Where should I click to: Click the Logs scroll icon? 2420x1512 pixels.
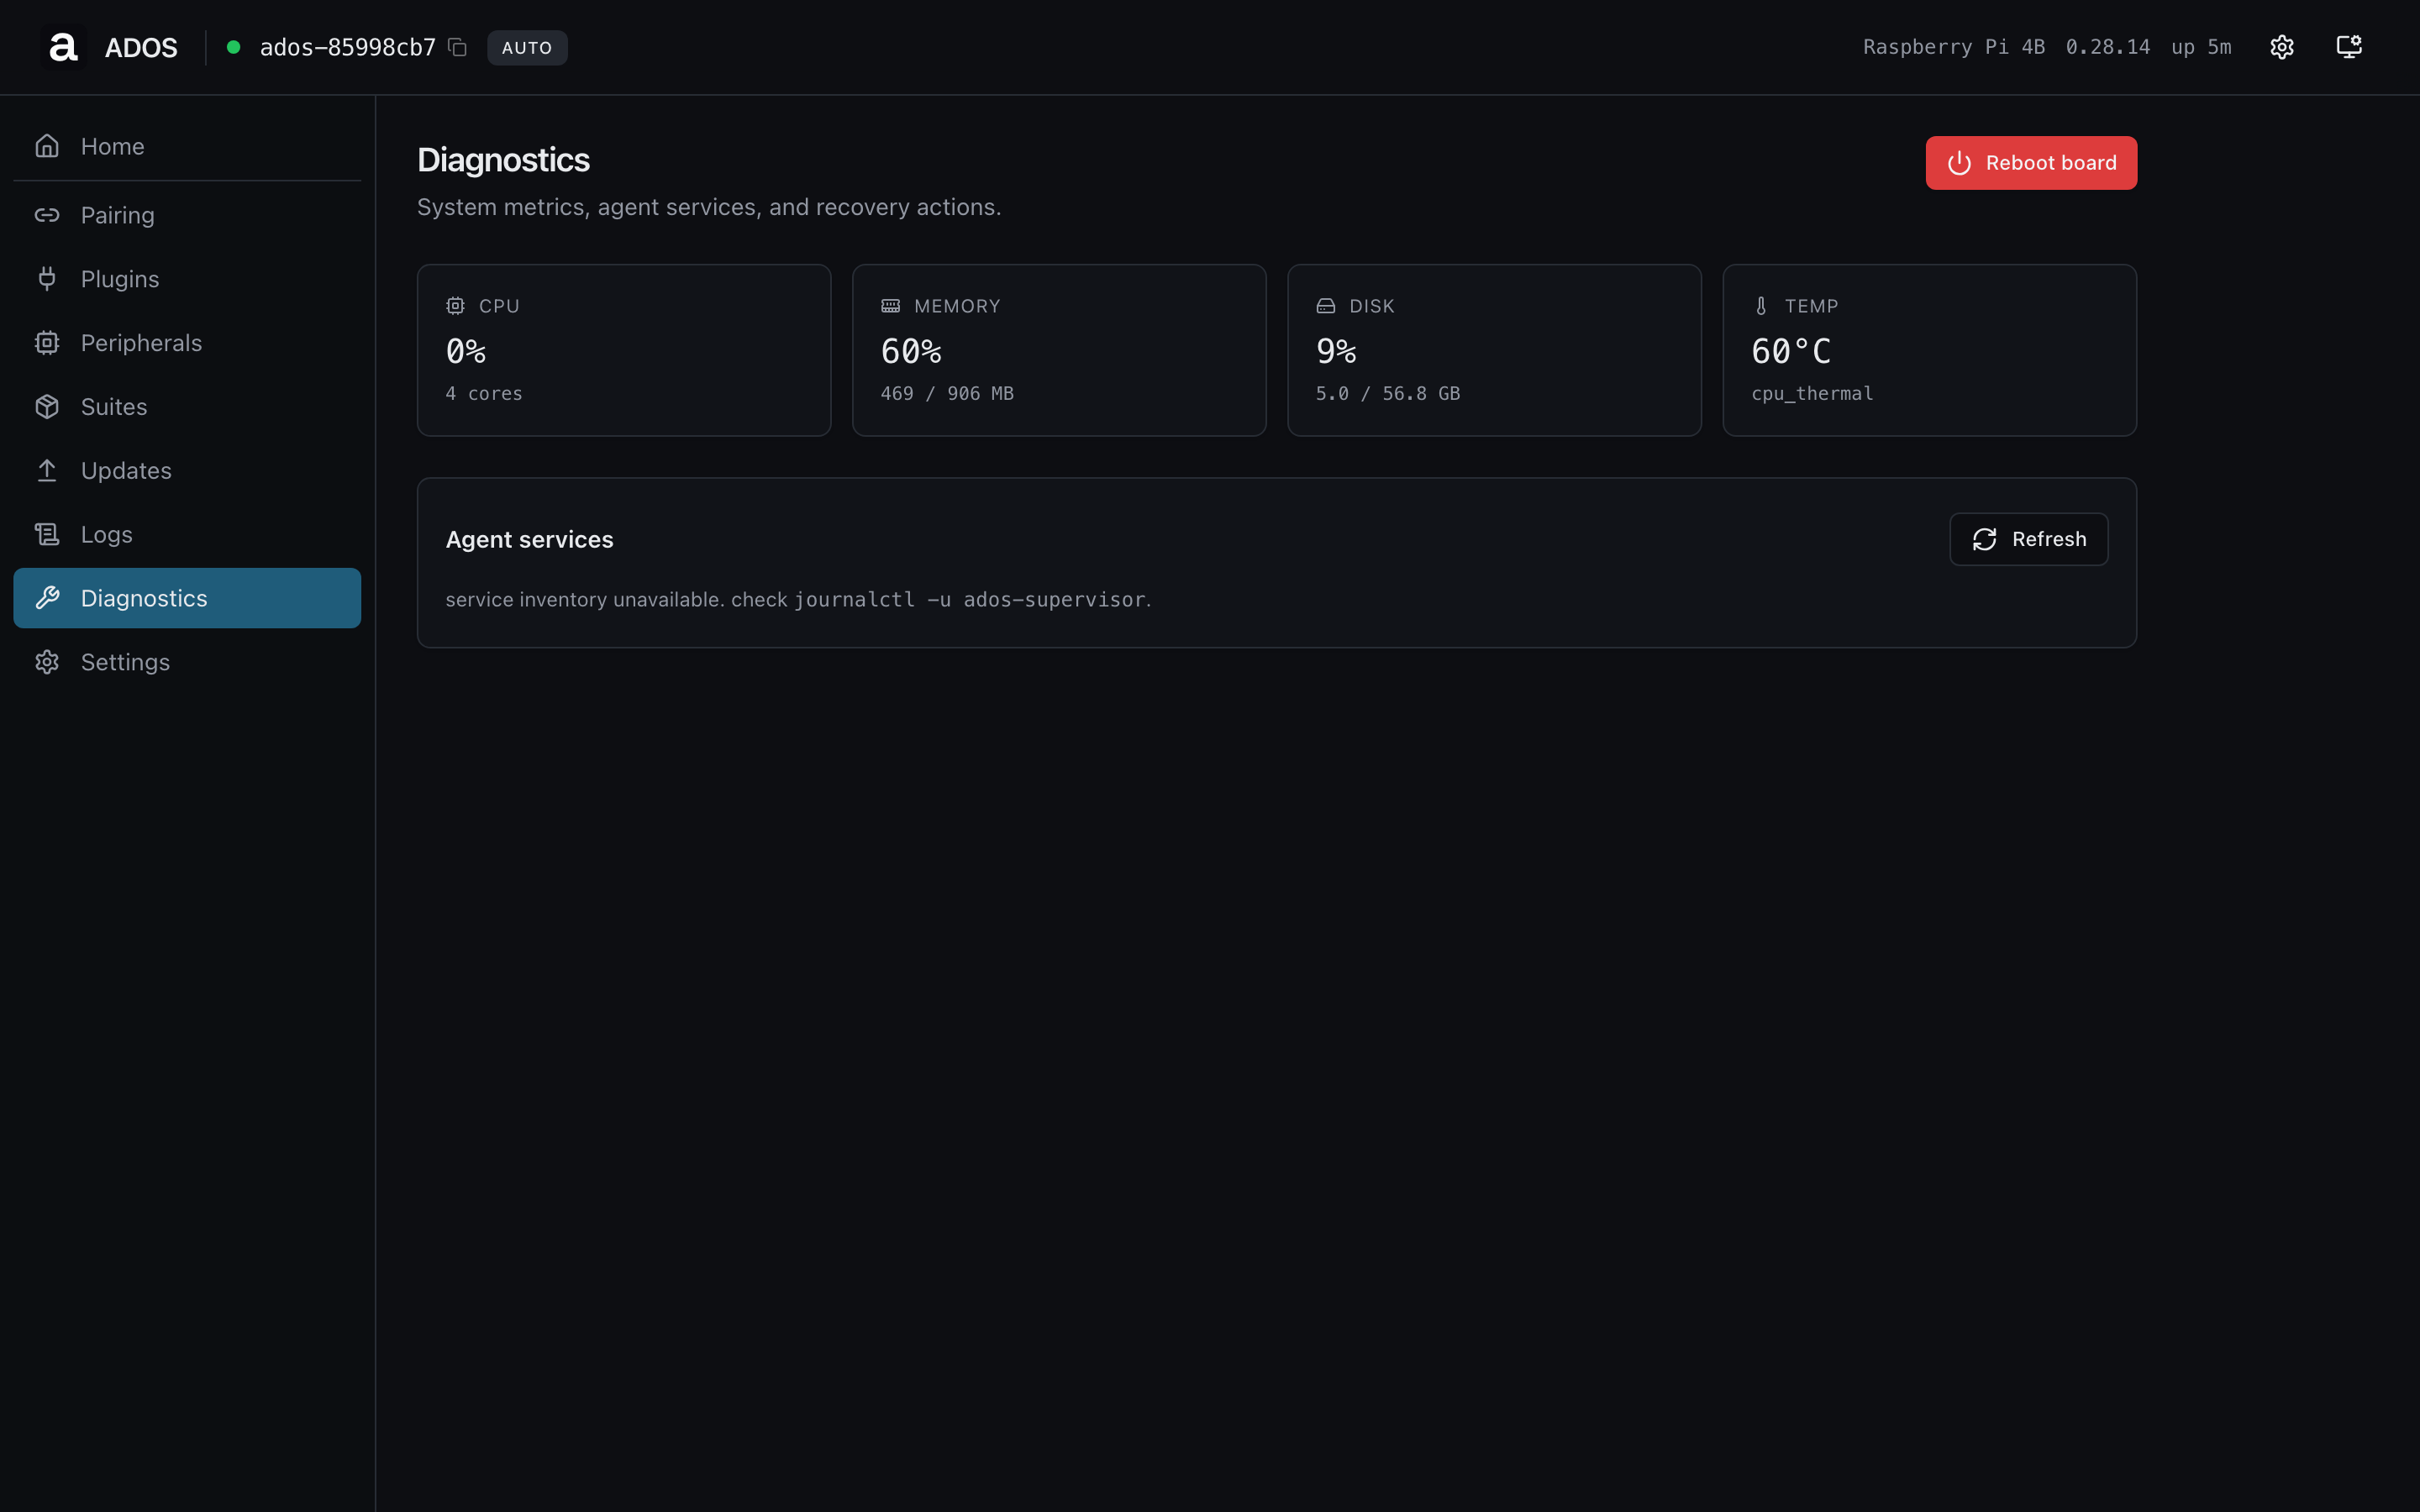(47, 535)
